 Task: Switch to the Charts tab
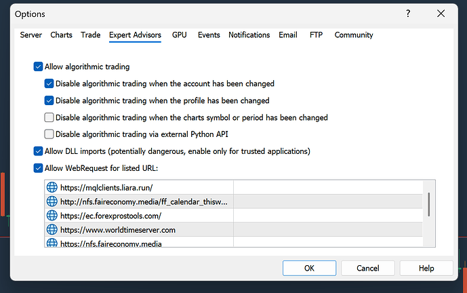point(62,35)
